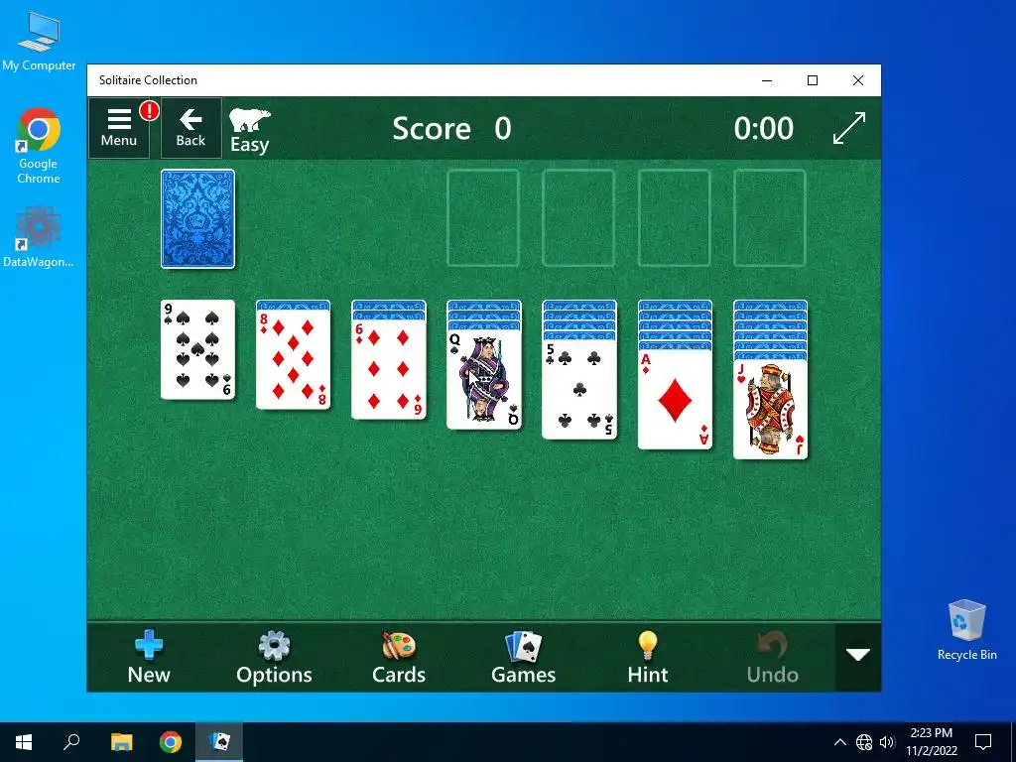The width and height of the screenshot is (1016, 762).
Task: Open Google Chrome desktop shortcut
Action: (x=39, y=147)
